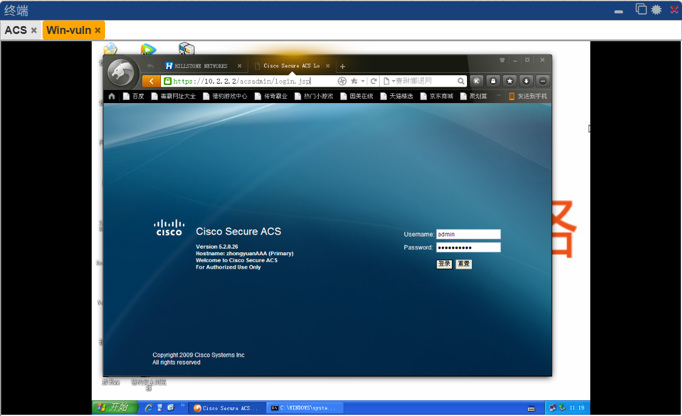The width and height of the screenshot is (682, 416).
Task: Close the Cisco Secure ACS browser tab
Action: 327,66
